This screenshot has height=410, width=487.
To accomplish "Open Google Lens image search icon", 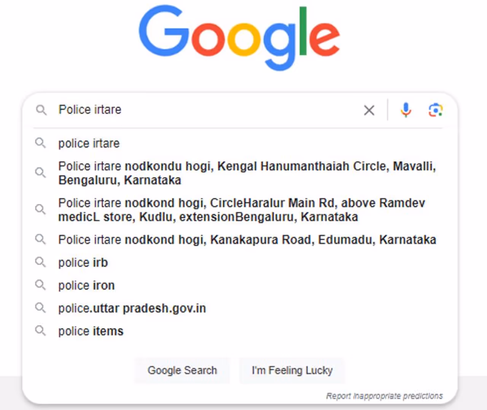I will click(x=435, y=110).
